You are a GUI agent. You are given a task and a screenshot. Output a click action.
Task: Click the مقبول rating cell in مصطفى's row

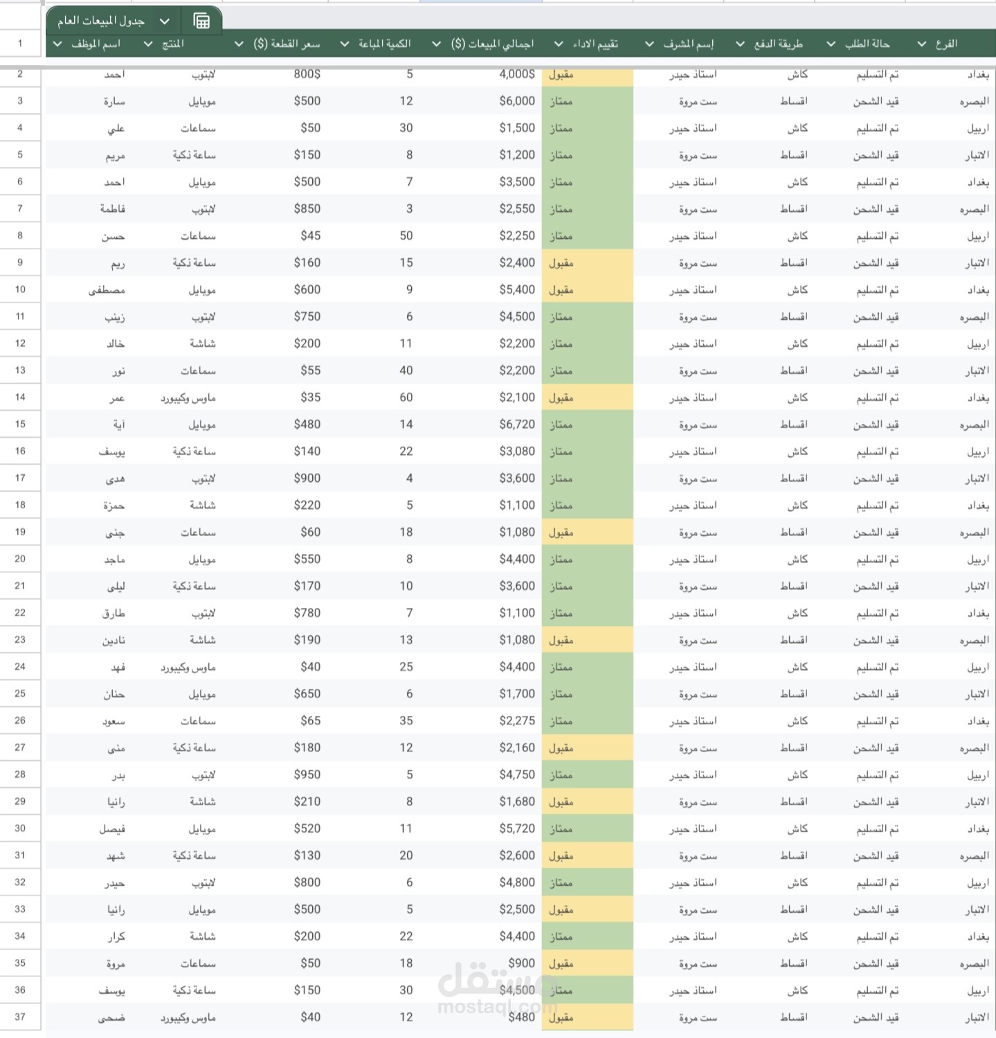click(x=588, y=289)
